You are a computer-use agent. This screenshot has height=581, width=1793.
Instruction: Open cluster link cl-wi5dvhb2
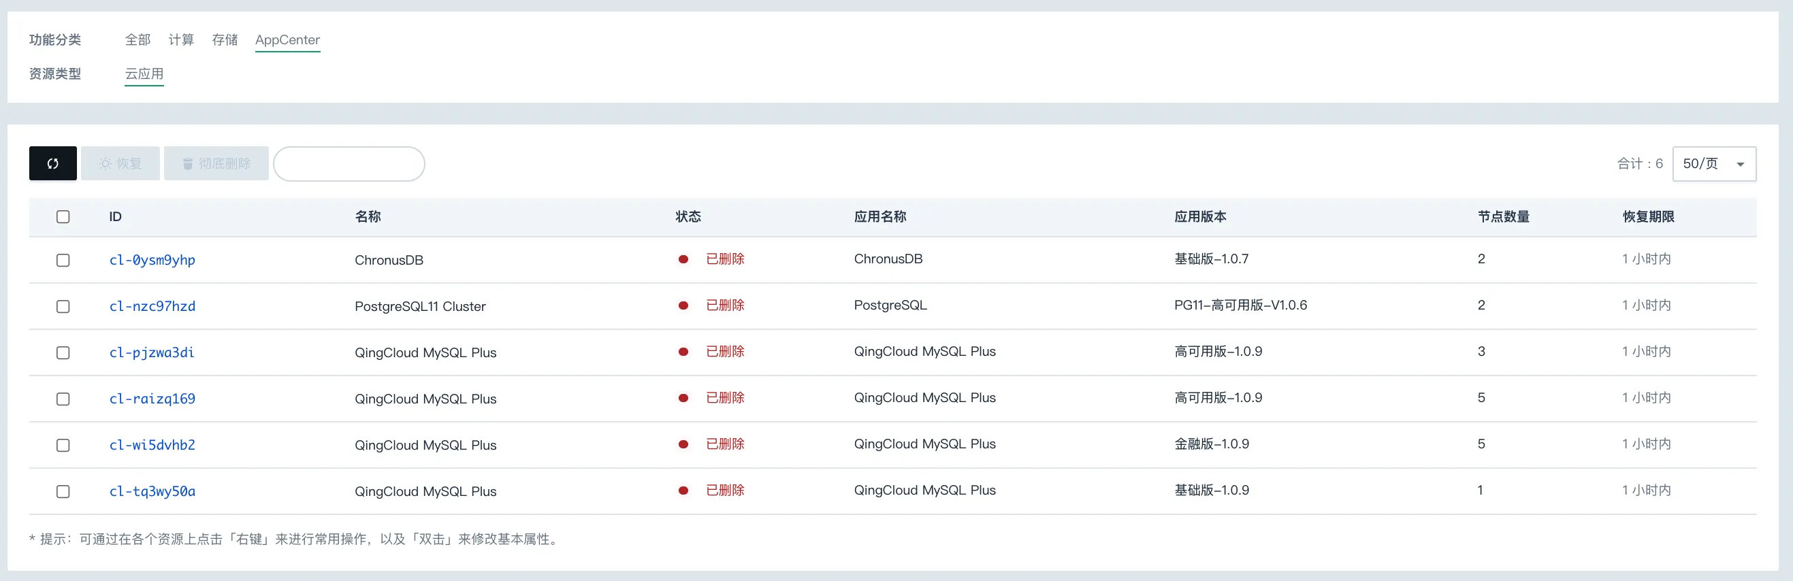152,445
